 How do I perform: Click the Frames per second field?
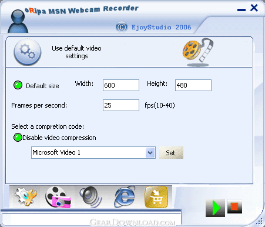pyautogui.click(x=121, y=105)
